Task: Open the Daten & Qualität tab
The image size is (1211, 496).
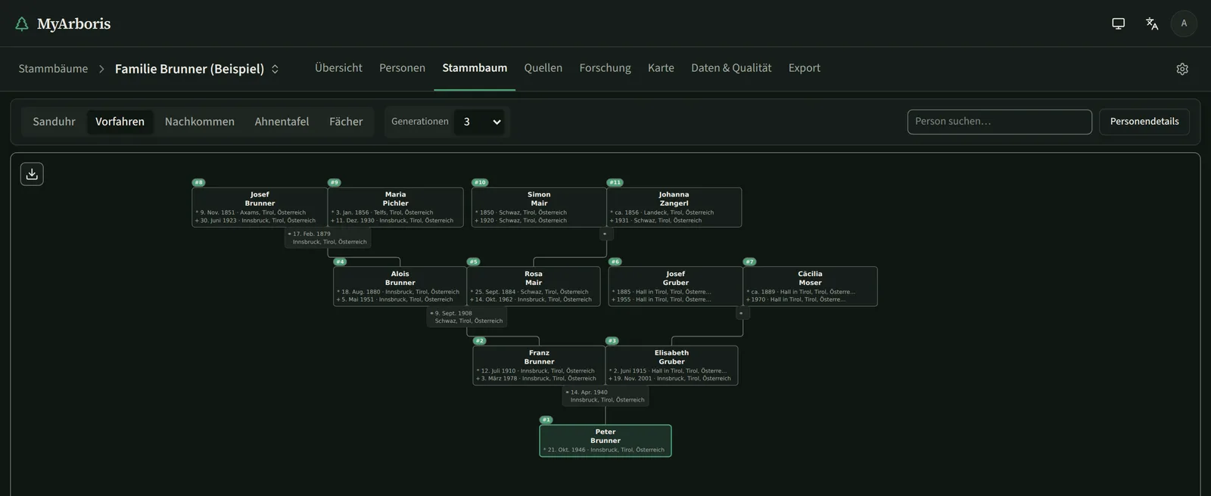Action: (731, 68)
